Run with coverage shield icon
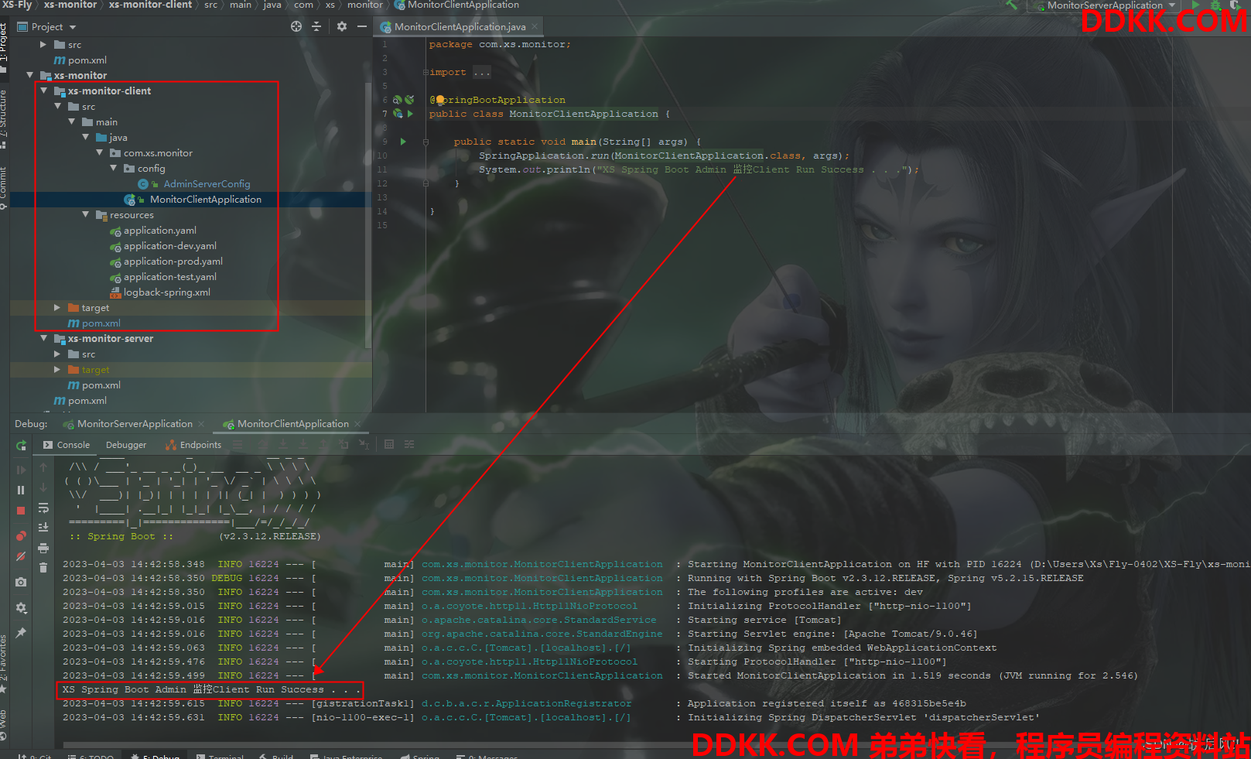Image resolution: width=1251 pixels, height=759 pixels. pyautogui.click(x=1236, y=5)
